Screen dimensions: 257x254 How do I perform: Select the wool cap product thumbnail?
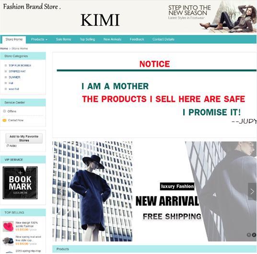(x=8, y=241)
